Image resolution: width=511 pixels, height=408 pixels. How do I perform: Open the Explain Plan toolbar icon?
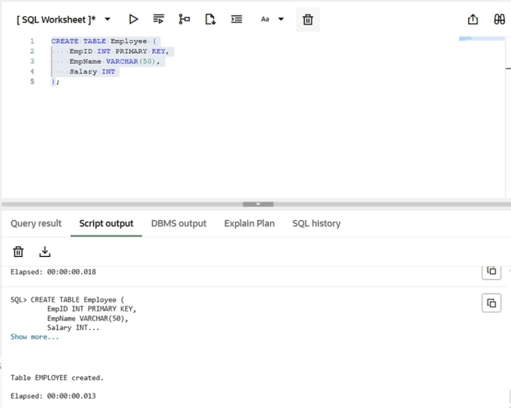point(185,19)
